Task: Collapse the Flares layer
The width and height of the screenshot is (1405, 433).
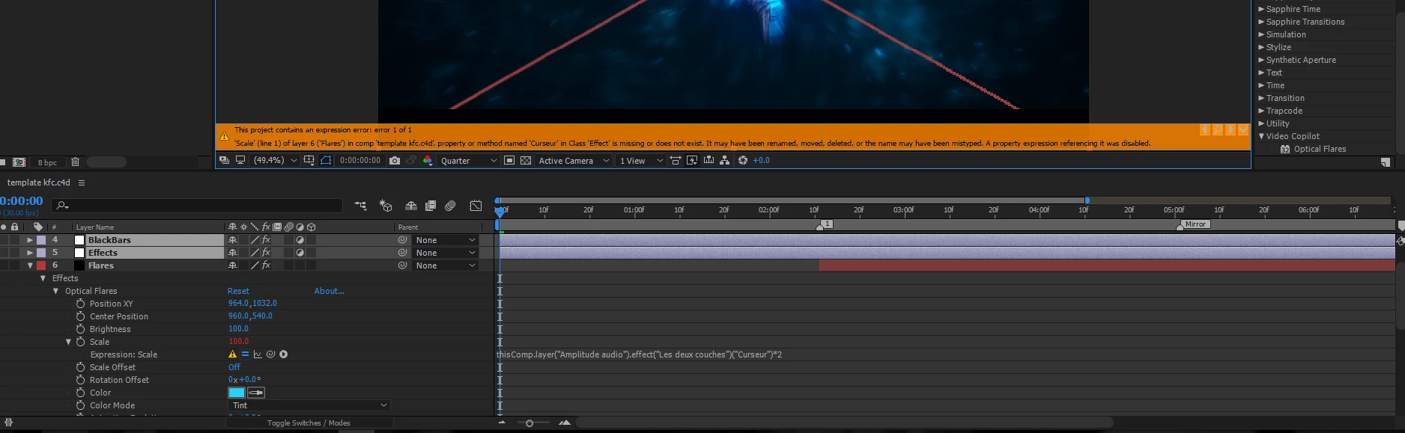Action: pos(30,265)
